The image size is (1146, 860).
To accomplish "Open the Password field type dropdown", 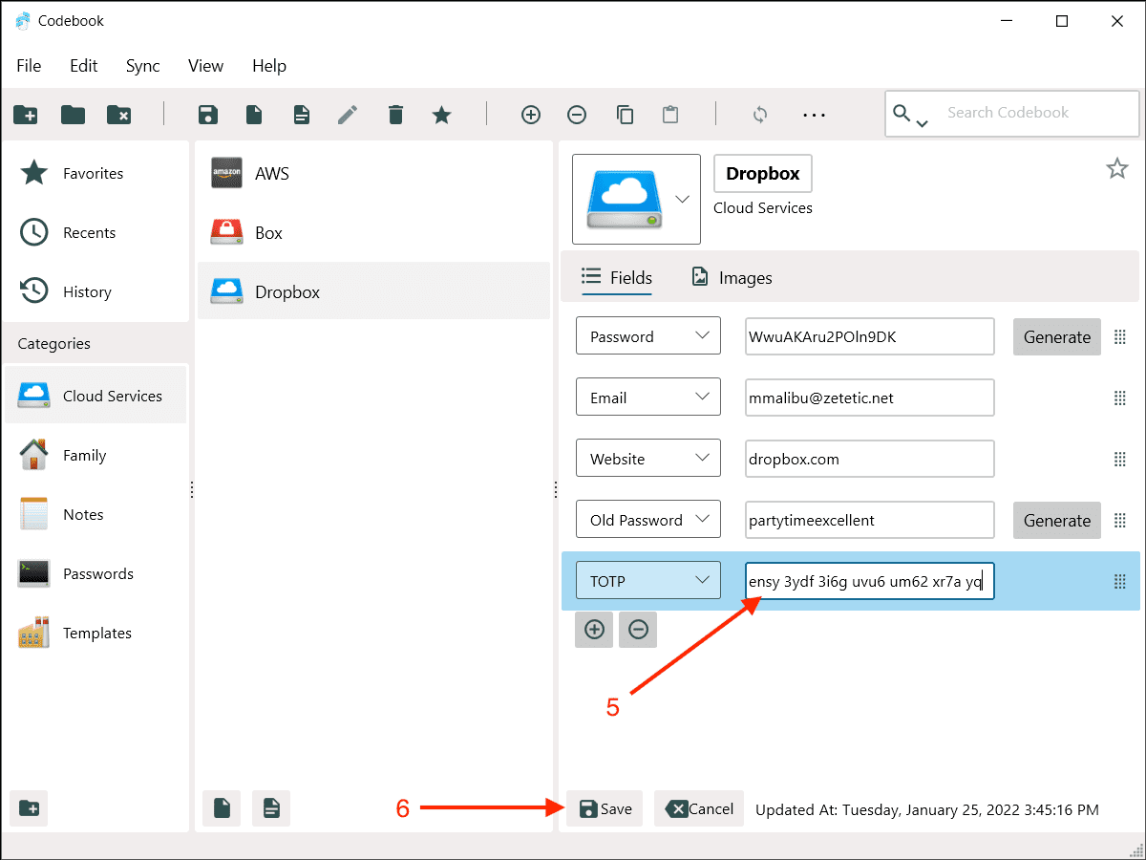I will 648,336.
